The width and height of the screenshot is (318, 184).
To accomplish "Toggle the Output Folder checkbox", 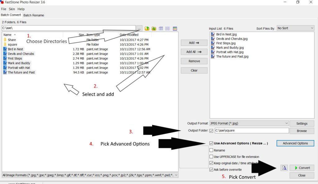I will point(211,131).
